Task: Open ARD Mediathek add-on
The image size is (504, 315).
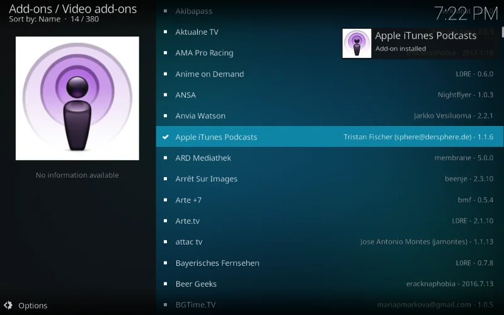Action: coord(329,158)
